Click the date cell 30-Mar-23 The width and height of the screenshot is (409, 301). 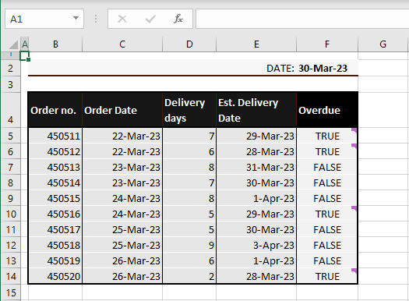pos(327,69)
